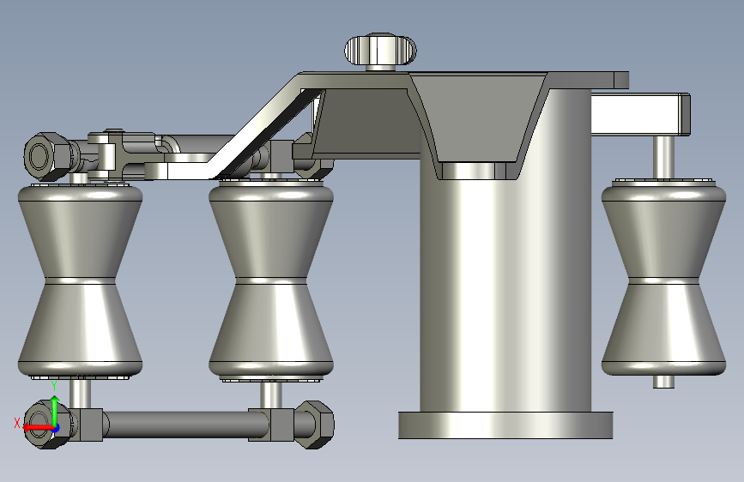Select the flat rectangular arm above the right roller
The image size is (744, 482).
click(x=640, y=114)
